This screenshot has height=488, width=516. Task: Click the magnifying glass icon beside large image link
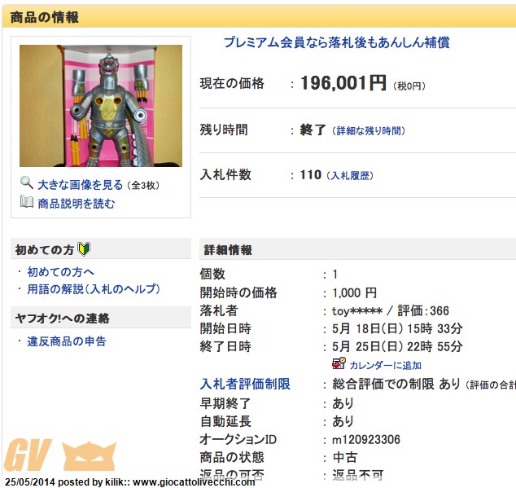27,182
